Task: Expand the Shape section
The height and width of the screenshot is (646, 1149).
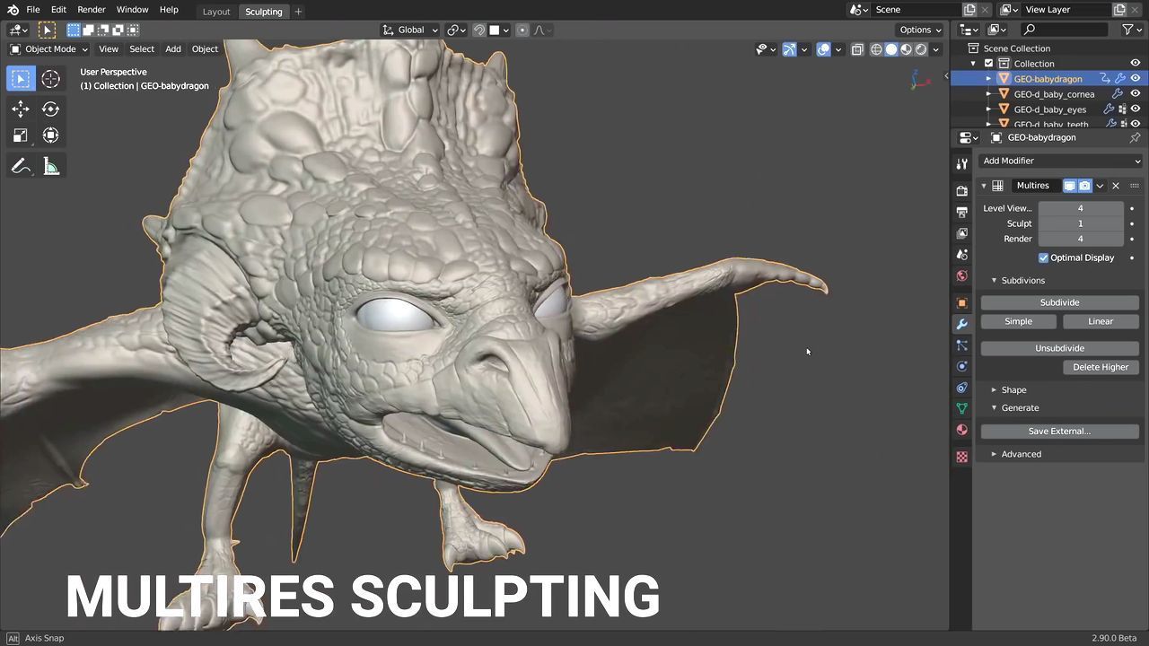Action: tap(1013, 389)
